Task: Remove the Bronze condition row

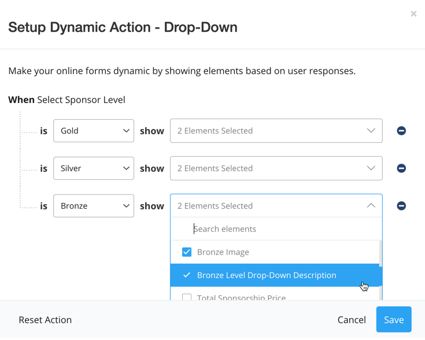Action: tap(401, 206)
